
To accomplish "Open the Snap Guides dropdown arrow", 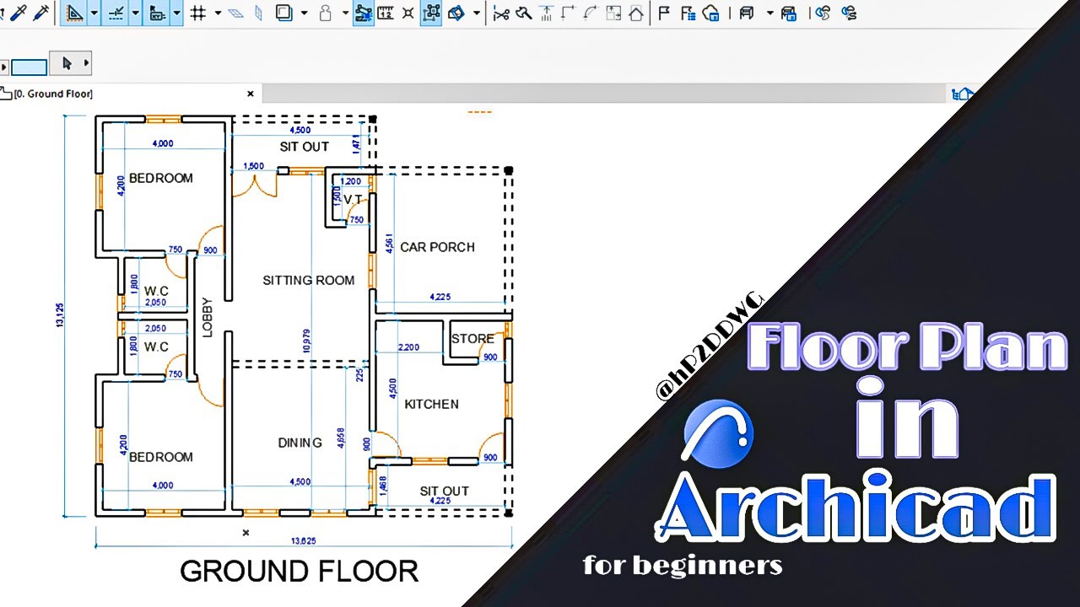I will click(135, 13).
